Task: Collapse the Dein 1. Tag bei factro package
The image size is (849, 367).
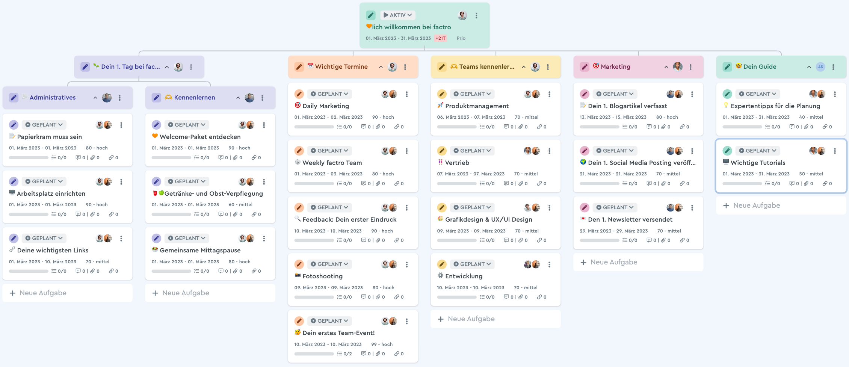Action: pyautogui.click(x=167, y=67)
